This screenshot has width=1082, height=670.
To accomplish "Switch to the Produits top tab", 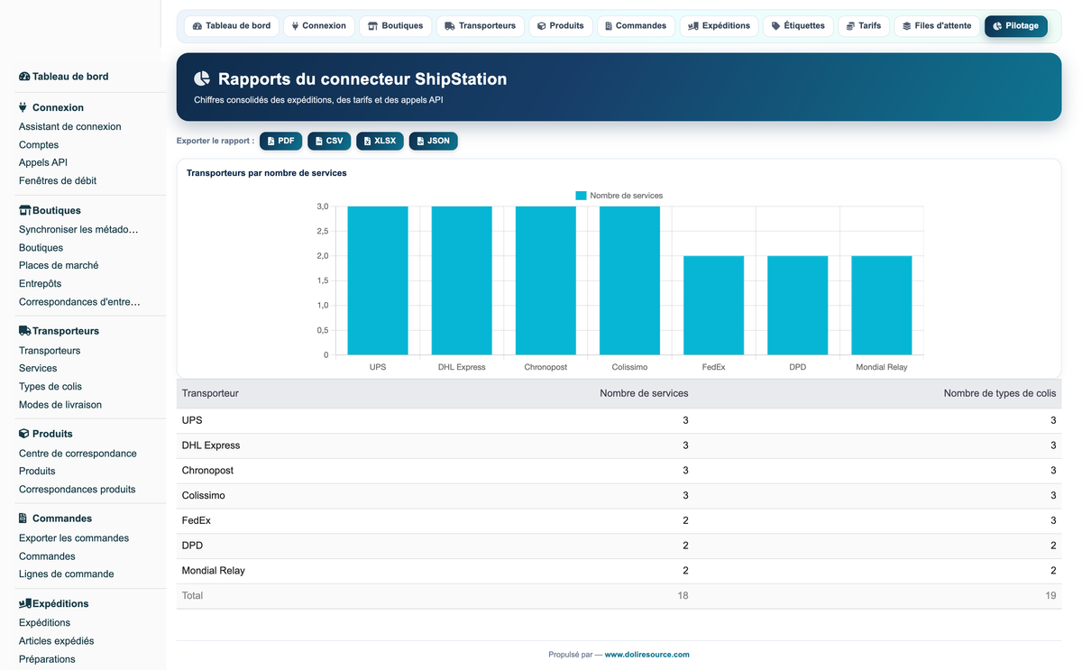I will click(x=561, y=26).
